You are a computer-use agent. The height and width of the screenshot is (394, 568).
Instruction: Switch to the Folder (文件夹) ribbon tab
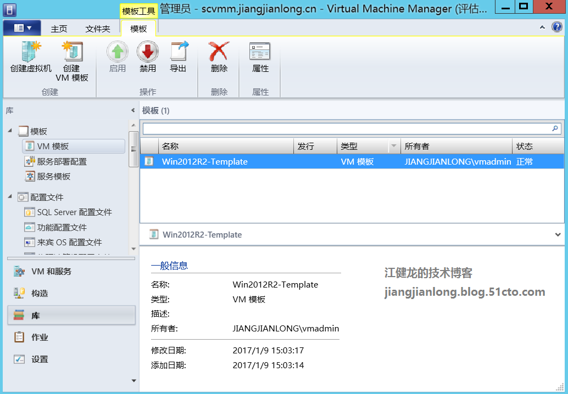[x=97, y=29]
